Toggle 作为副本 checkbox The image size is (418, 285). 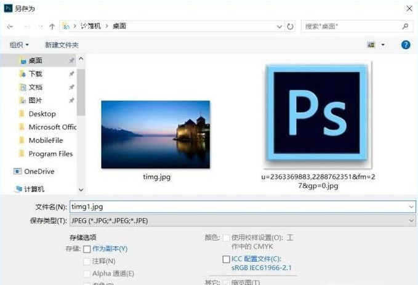click(87, 249)
